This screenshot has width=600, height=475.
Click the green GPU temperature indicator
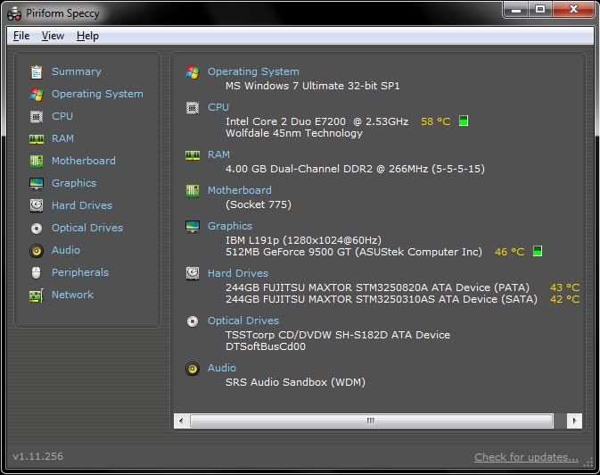pos(538,252)
